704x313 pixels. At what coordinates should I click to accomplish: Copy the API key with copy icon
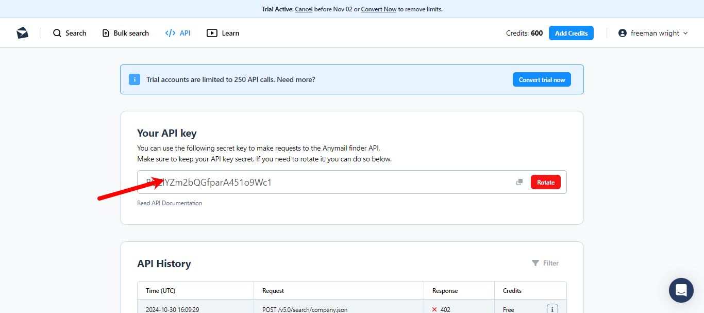coord(519,182)
